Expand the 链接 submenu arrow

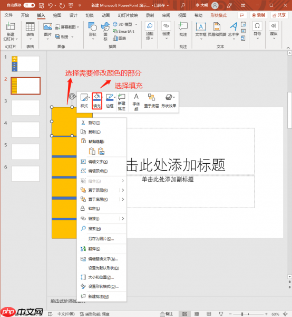[x=123, y=219]
